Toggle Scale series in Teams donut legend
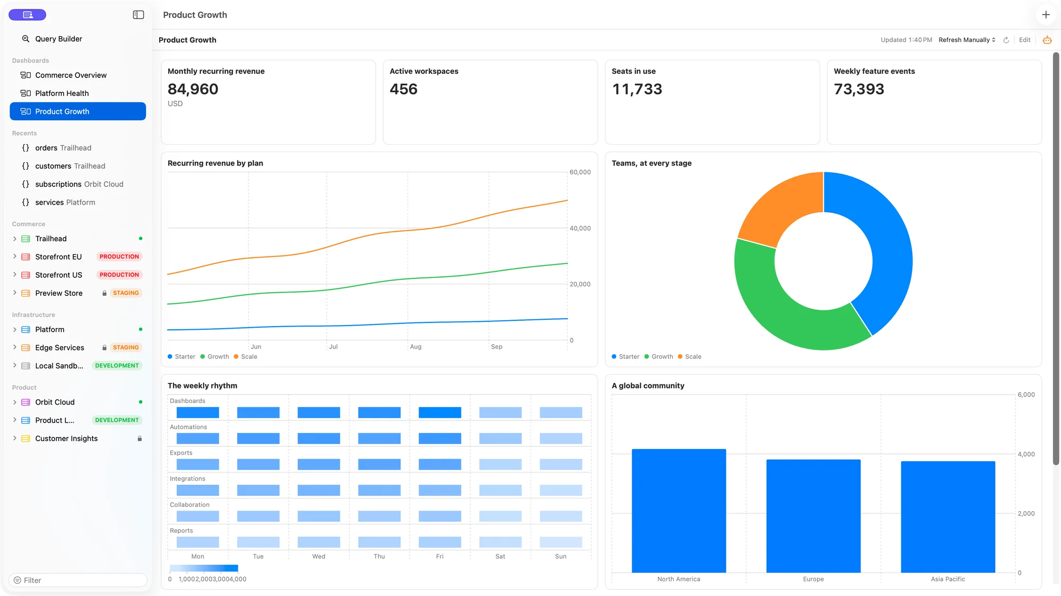Viewport: 1061px width, 596px height. [690, 357]
